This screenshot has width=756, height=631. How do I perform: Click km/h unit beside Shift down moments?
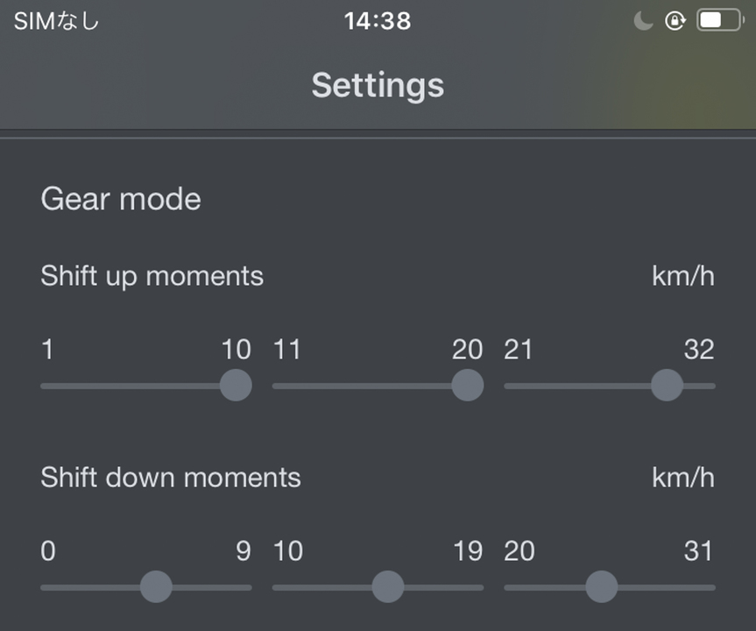click(x=683, y=478)
